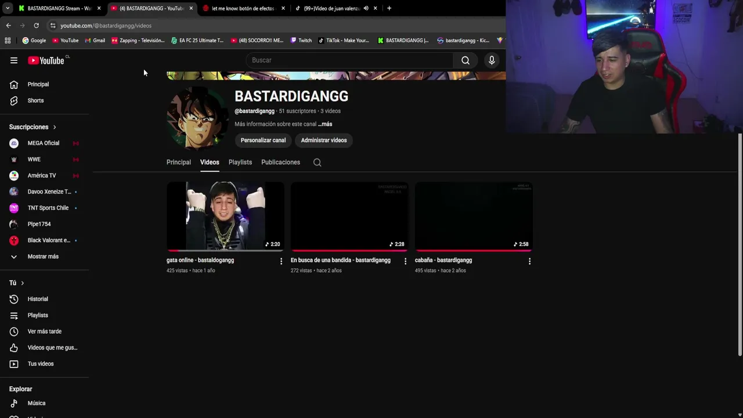Click @bastardigangg channel handle

click(x=254, y=111)
